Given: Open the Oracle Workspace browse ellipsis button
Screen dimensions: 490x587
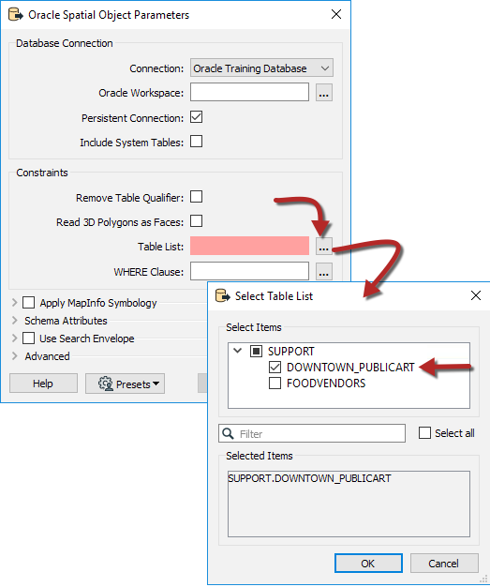Looking at the screenshot, I should [324, 93].
